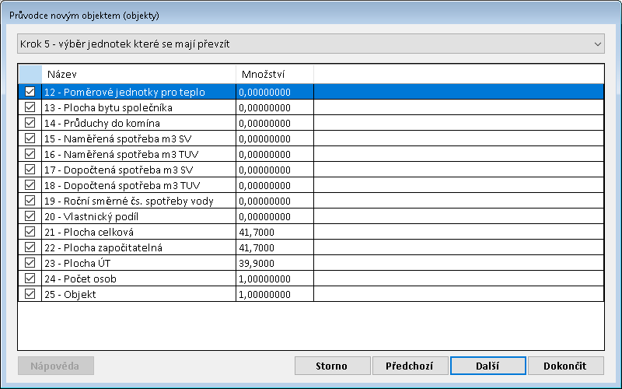Click the checkbox column header cell

pyautogui.click(x=30, y=74)
